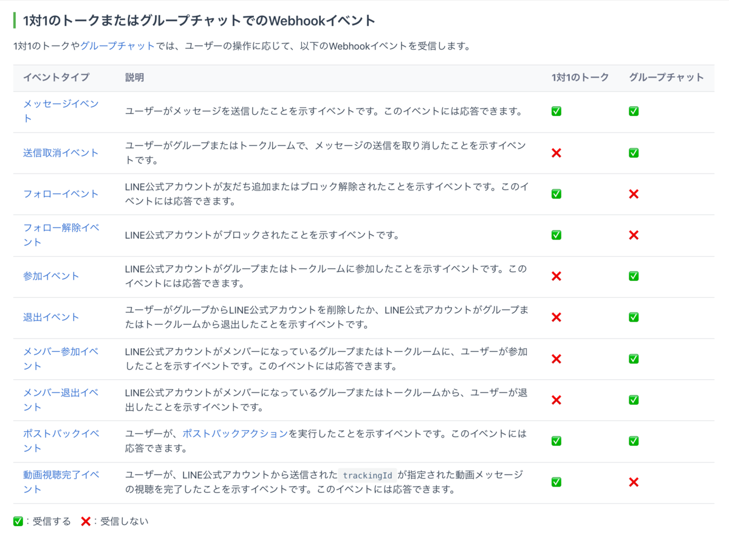The height and width of the screenshot is (537, 729).
Task: Click green check for ポストバックイベント under 1対1のトーク
Action: [556, 441]
